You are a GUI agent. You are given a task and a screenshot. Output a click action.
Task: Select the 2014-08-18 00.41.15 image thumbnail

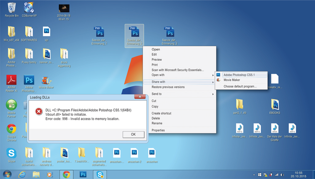pyautogui.click(x=64, y=8)
